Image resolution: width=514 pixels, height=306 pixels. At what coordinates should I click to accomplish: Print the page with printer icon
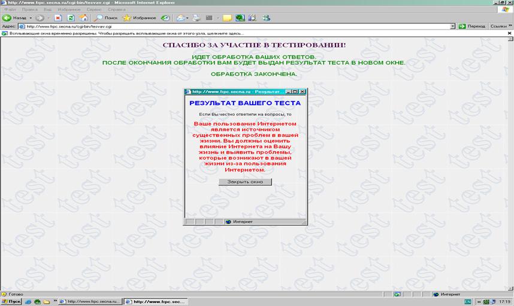click(196, 18)
